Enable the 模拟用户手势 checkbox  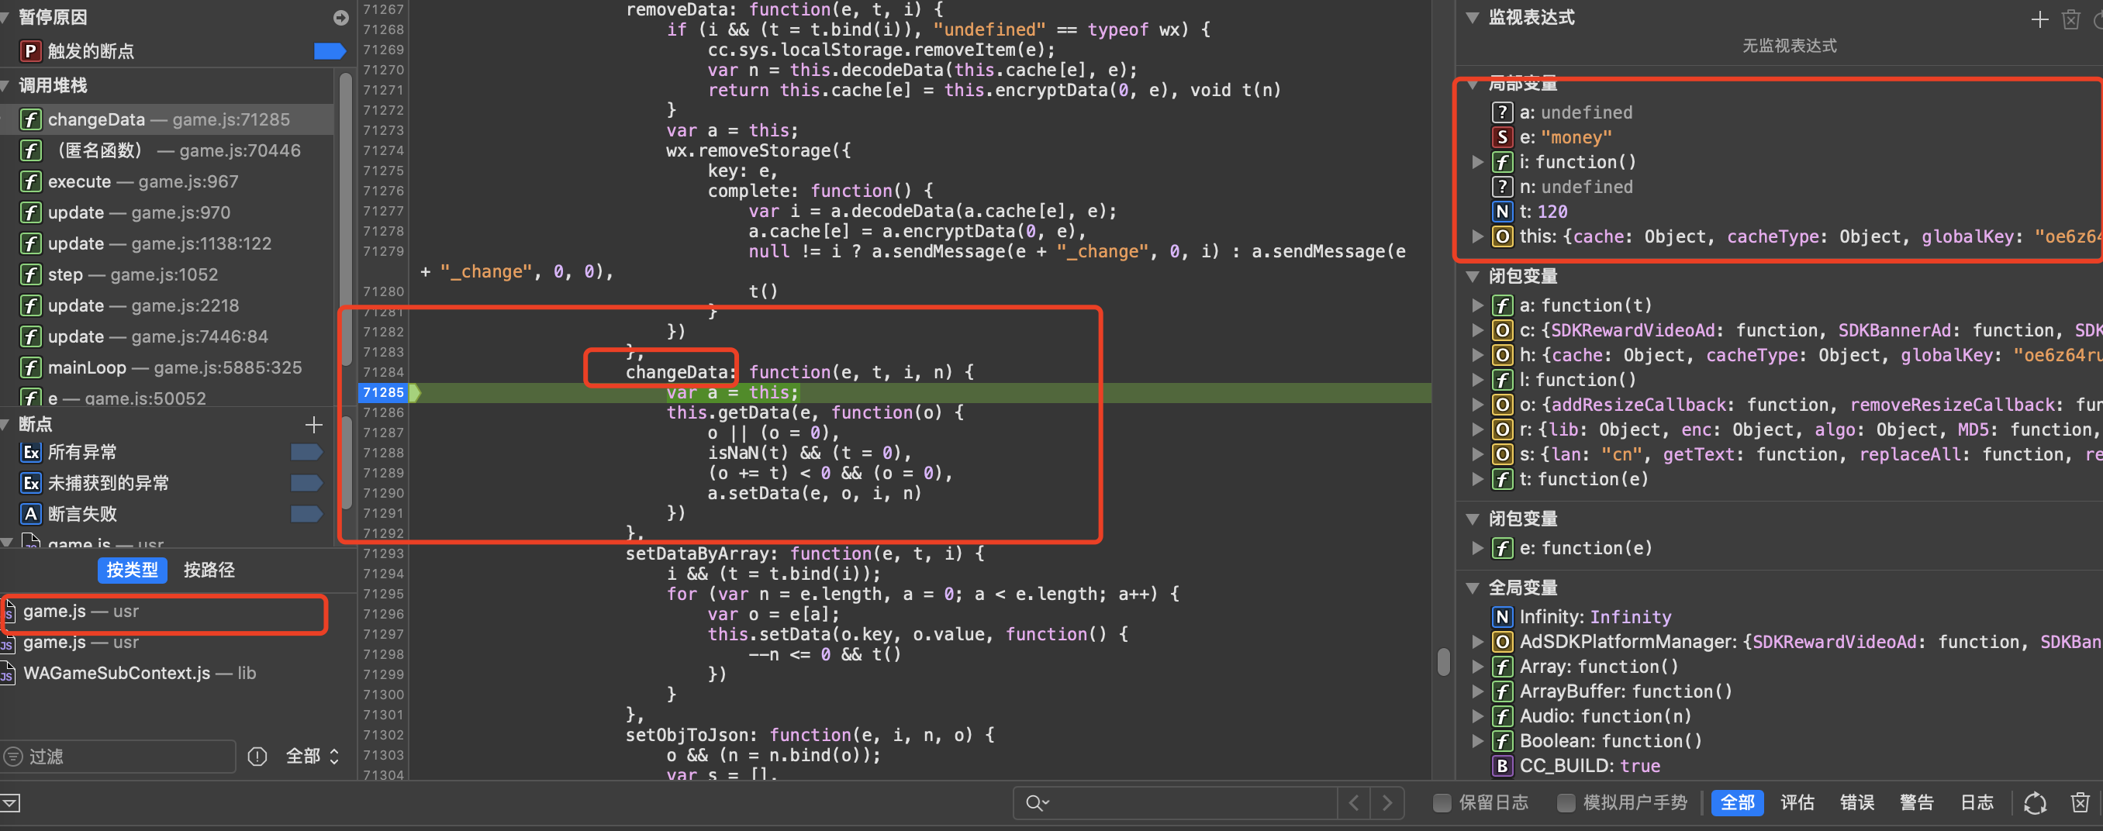[1566, 803]
